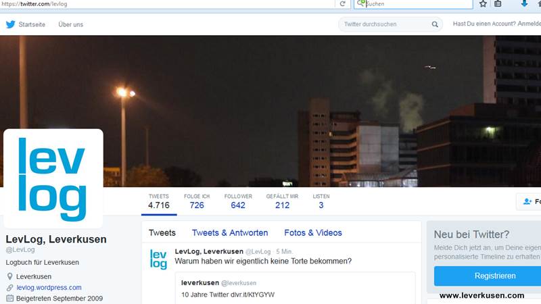Bookmark this page with star icon
This screenshot has height=304, width=541.
pos(483,4)
